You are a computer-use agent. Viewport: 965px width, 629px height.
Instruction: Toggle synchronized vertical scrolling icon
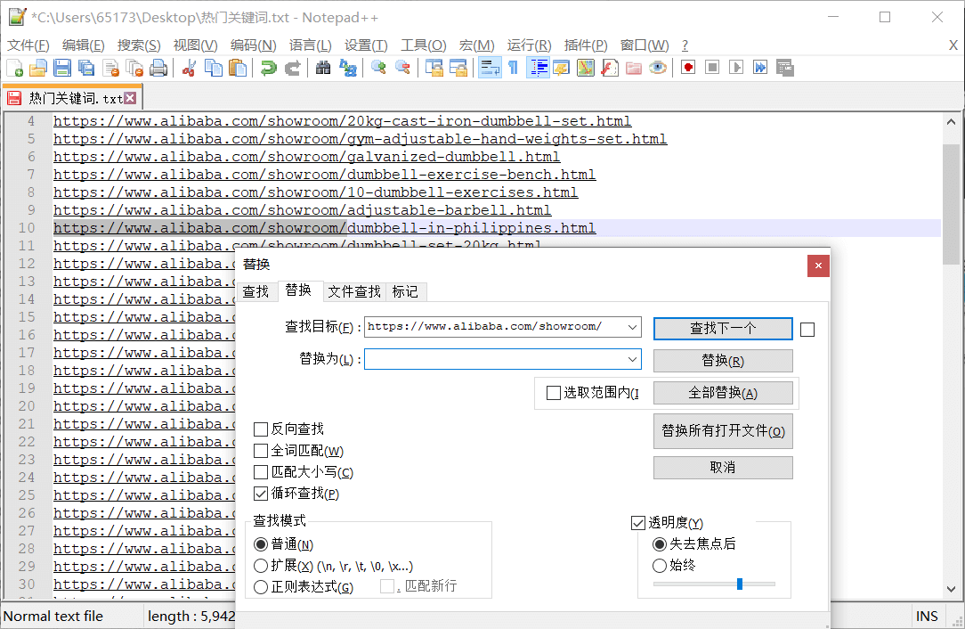(434, 68)
